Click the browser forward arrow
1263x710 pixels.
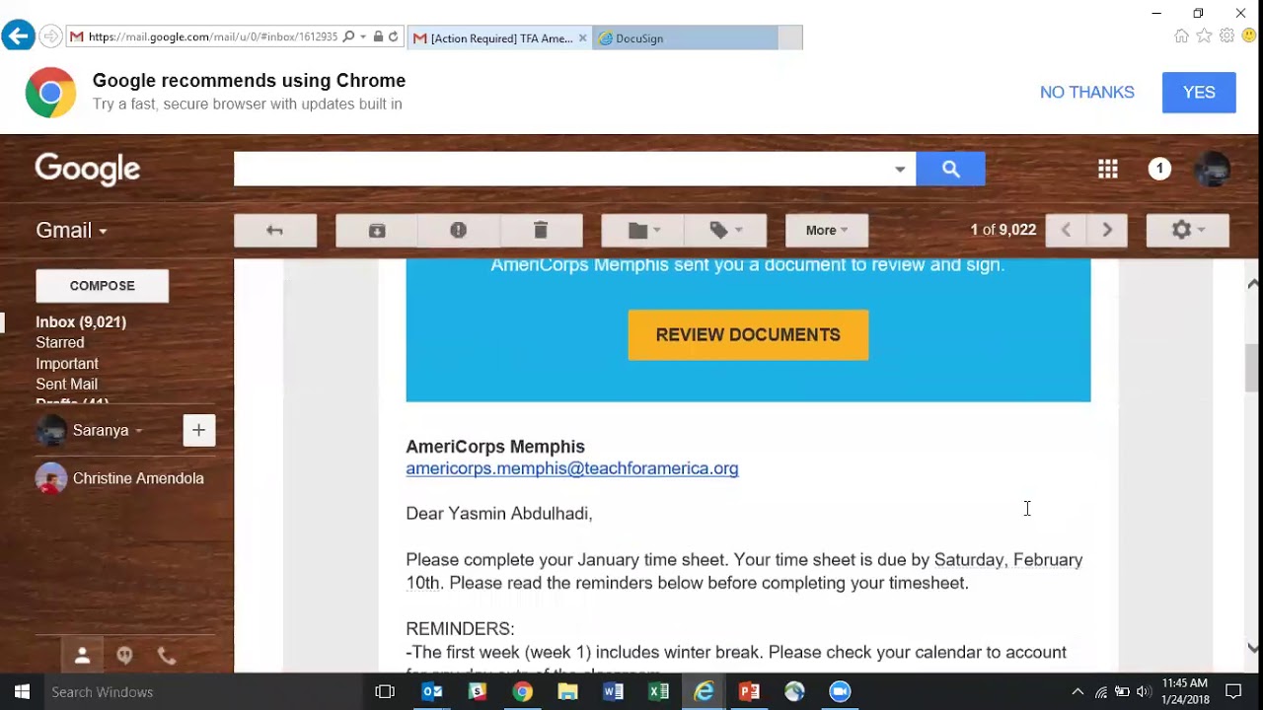click(x=50, y=37)
